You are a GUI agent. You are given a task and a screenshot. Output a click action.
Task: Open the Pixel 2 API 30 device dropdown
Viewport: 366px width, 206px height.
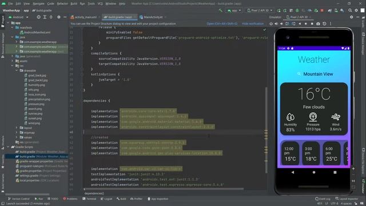click(260, 10)
